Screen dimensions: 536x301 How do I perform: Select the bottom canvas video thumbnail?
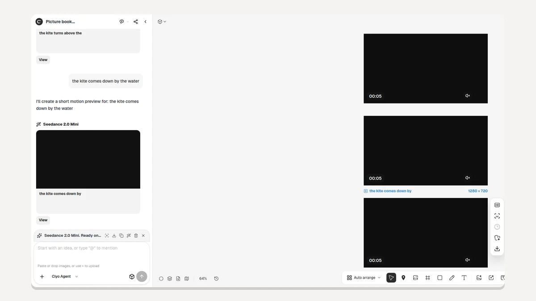(x=426, y=233)
